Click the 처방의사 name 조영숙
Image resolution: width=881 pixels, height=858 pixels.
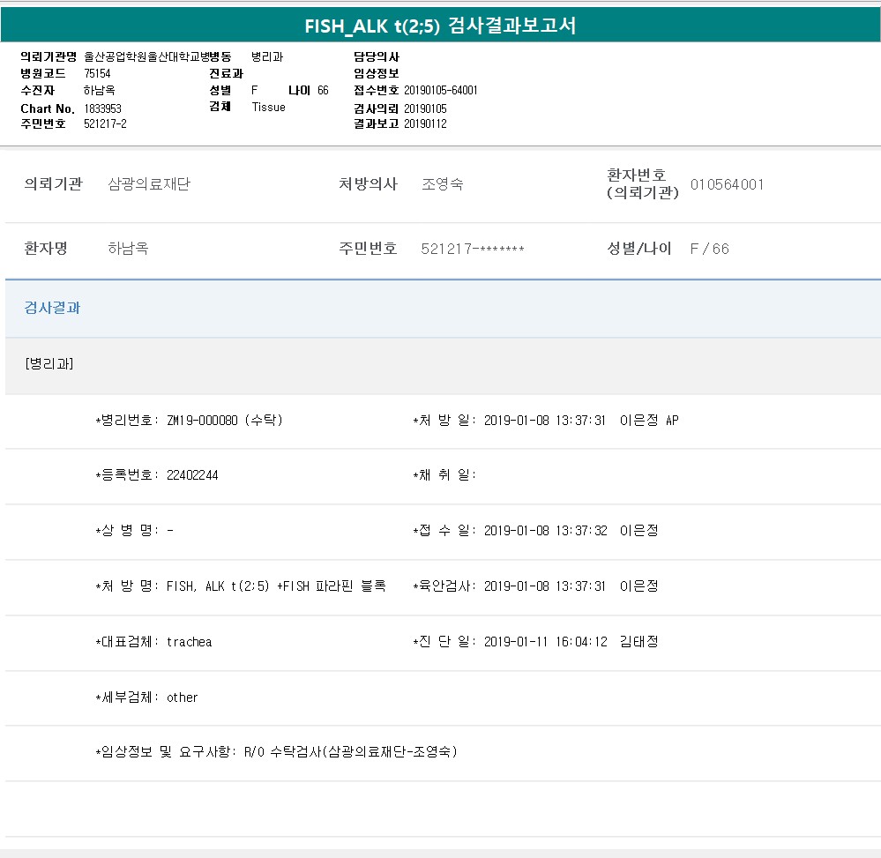(x=442, y=184)
